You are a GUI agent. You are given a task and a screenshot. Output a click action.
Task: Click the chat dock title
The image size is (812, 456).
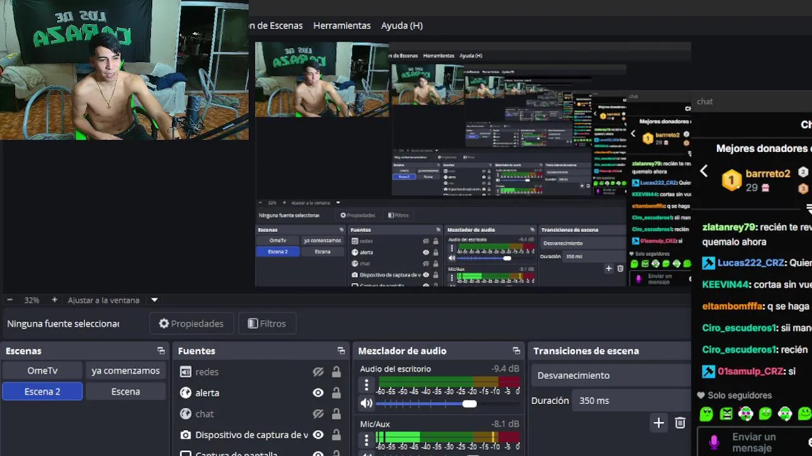point(705,101)
